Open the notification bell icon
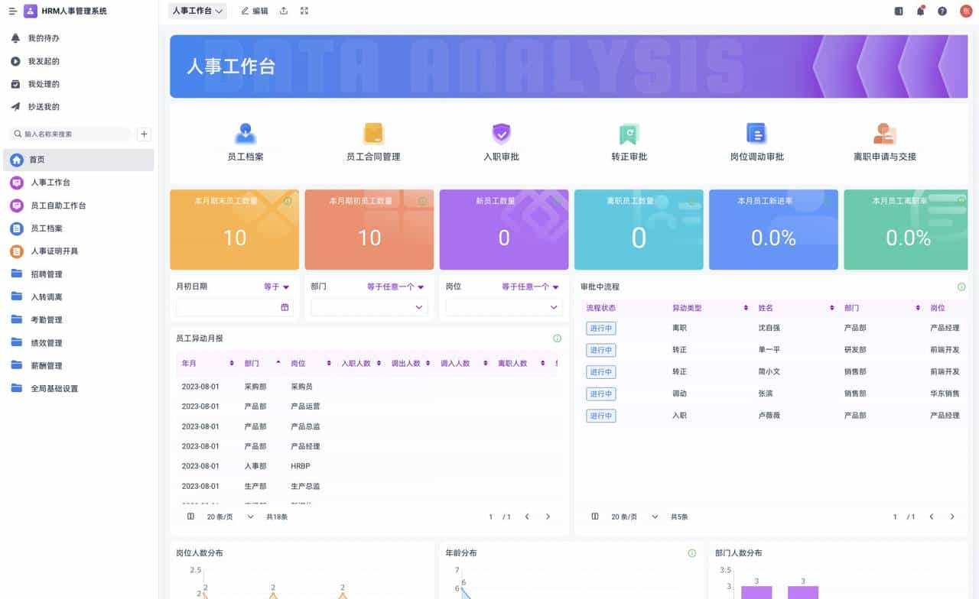 pos(920,11)
